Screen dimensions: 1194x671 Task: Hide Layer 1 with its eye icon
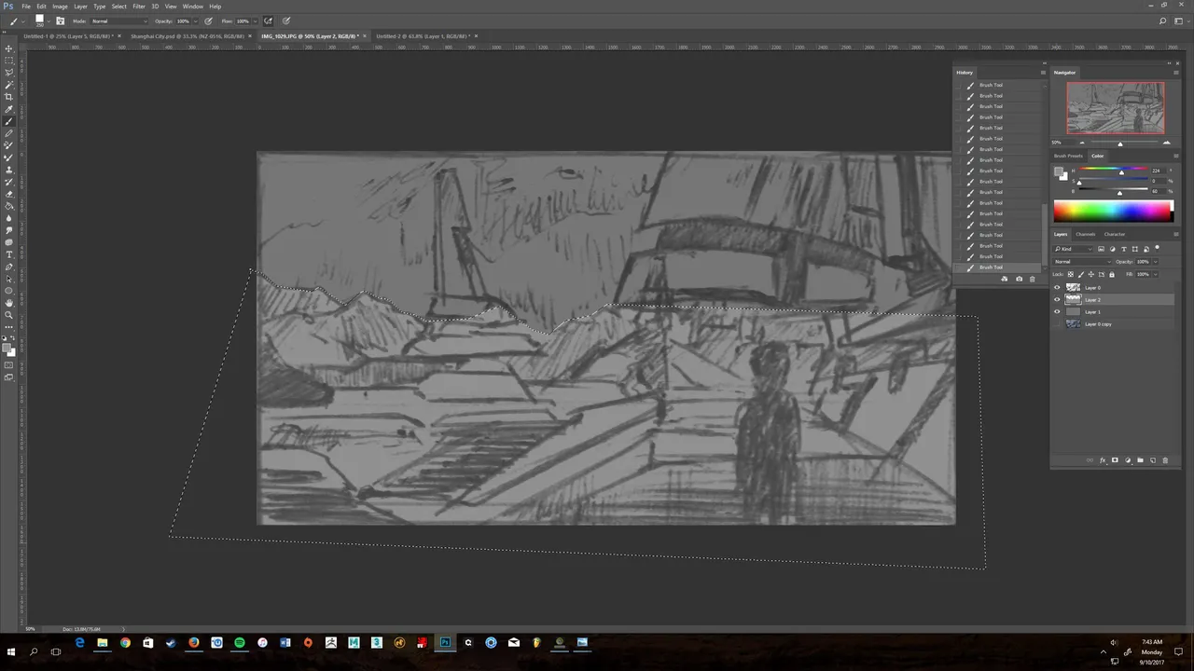[x=1057, y=312]
